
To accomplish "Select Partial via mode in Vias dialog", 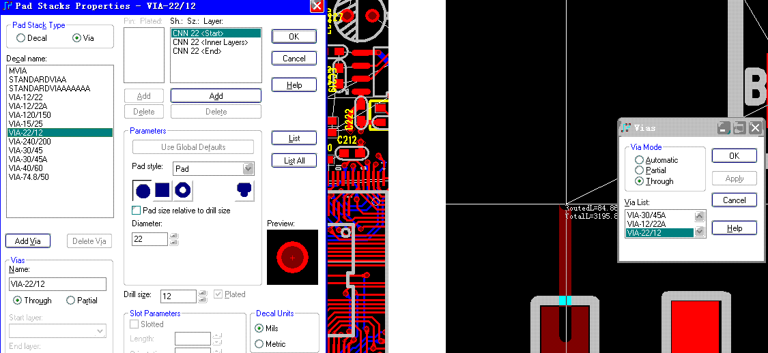I will click(639, 170).
